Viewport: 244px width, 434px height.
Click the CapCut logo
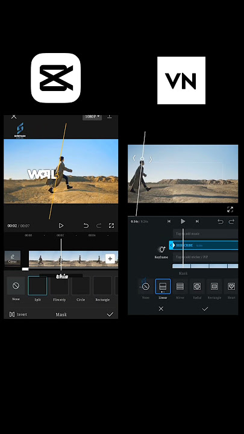[x=55, y=78]
